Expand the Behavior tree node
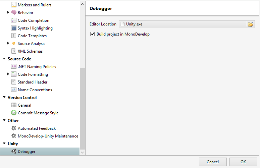The height and width of the screenshot is (168, 260). 8,12
